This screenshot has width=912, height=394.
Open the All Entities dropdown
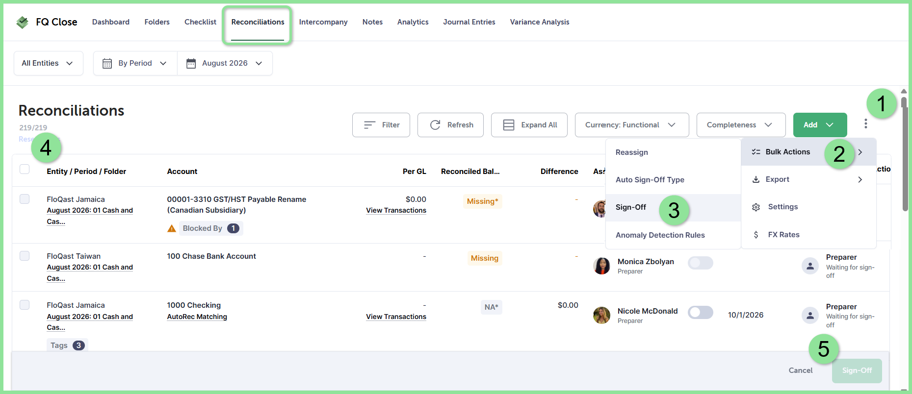[x=48, y=63]
